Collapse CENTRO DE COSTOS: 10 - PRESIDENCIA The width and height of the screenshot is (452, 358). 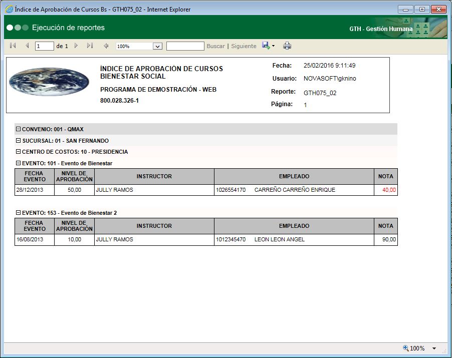point(18,152)
